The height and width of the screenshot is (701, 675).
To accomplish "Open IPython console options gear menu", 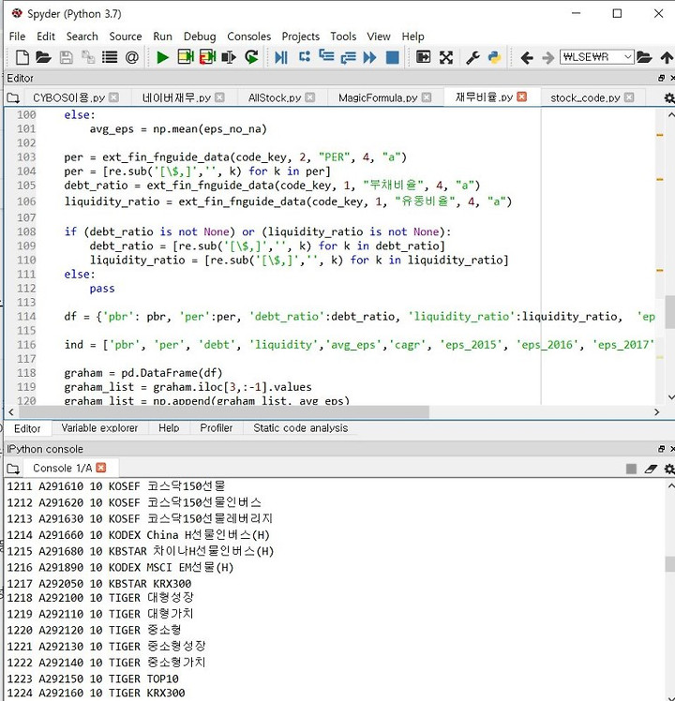I will click(x=668, y=468).
